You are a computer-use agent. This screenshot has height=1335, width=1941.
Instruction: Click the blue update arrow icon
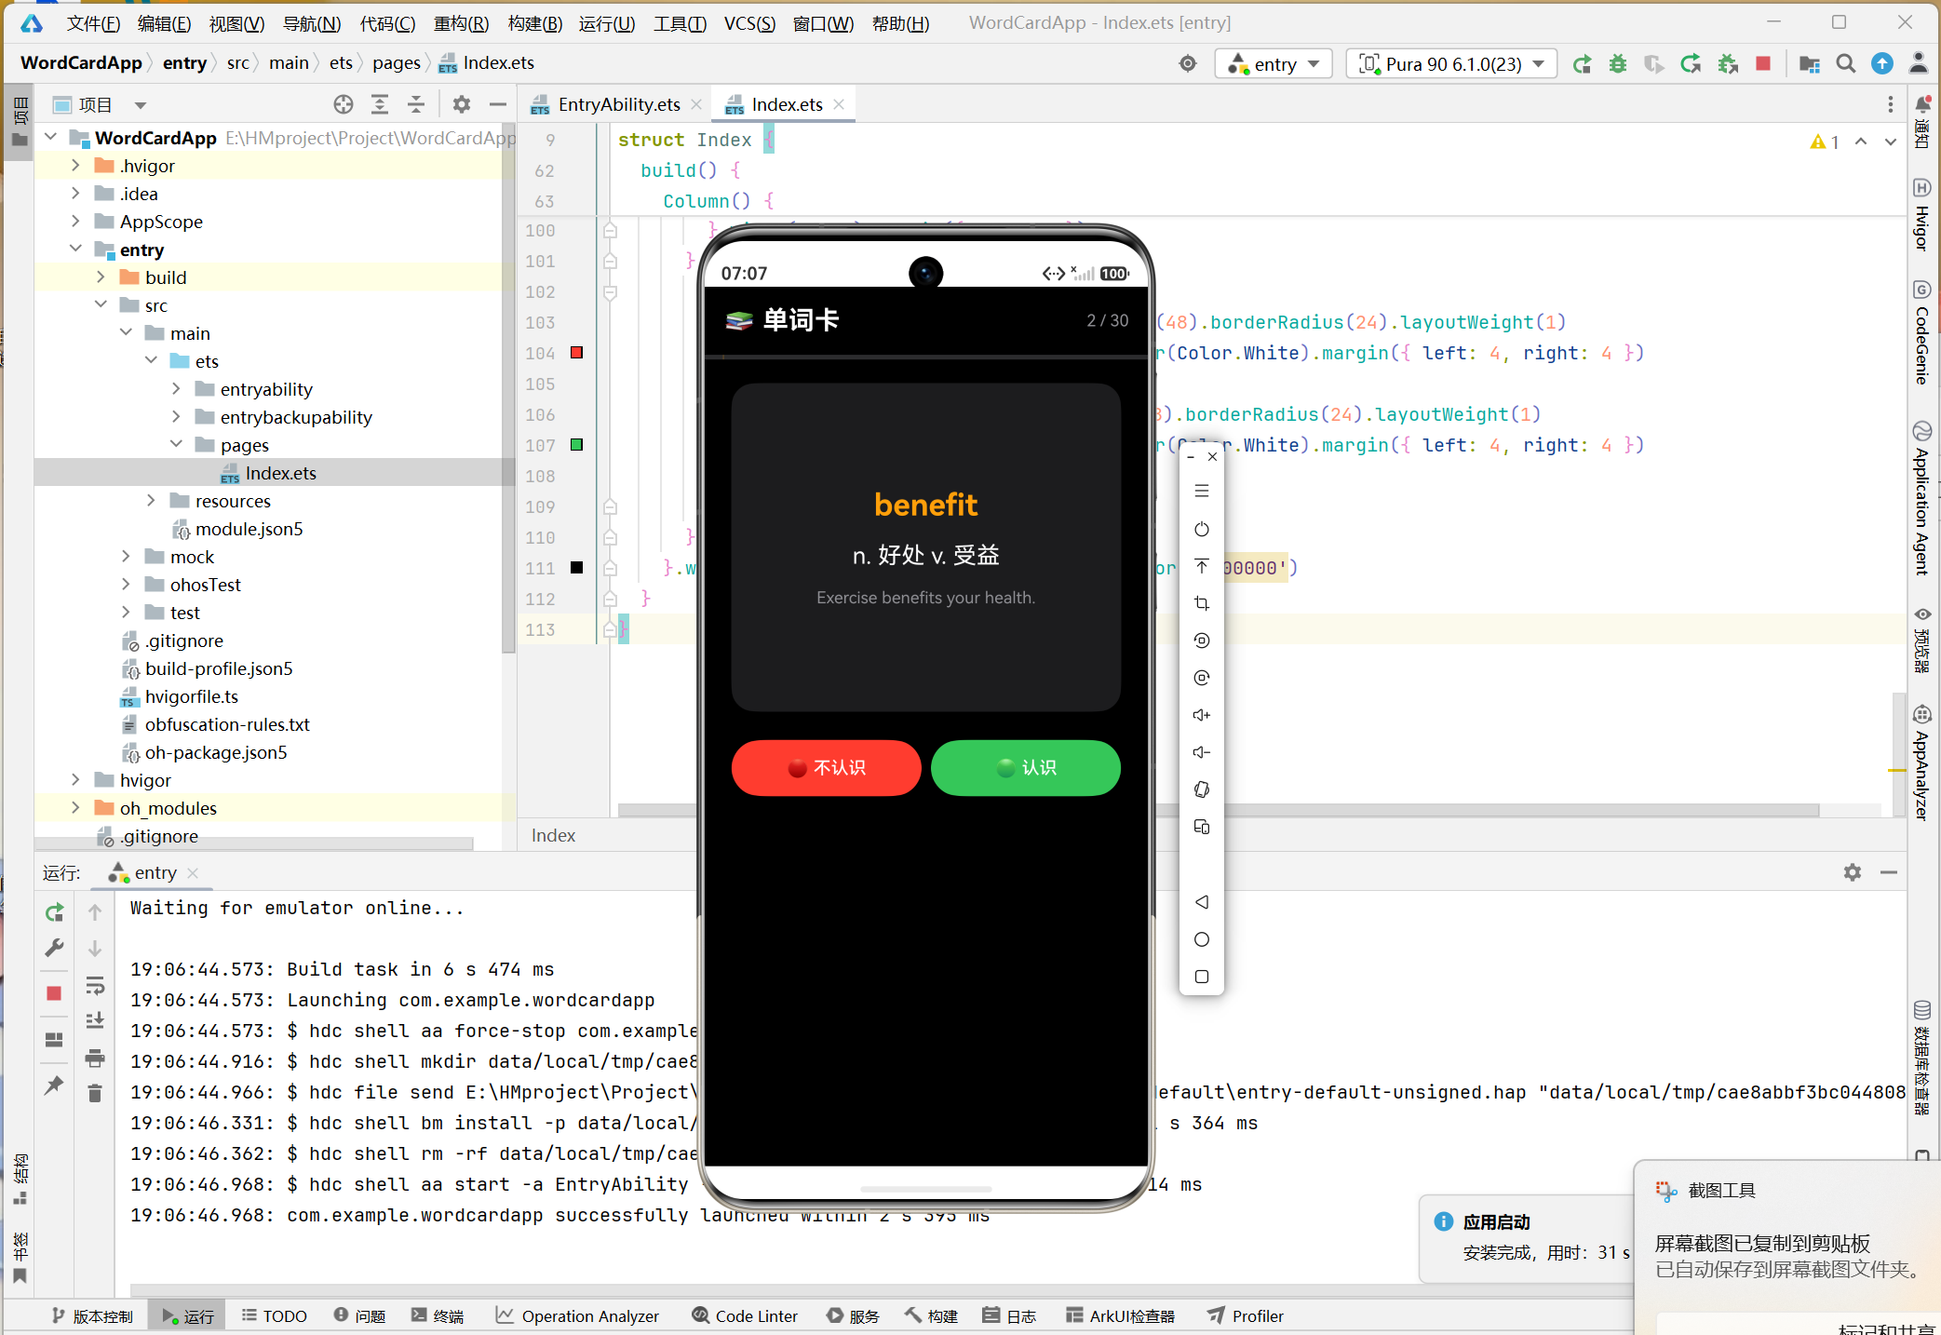[1882, 63]
